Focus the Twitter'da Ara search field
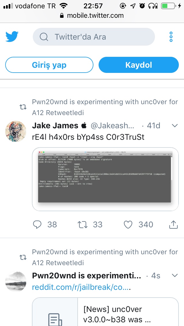The height and width of the screenshot is (326, 184). (x=98, y=37)
